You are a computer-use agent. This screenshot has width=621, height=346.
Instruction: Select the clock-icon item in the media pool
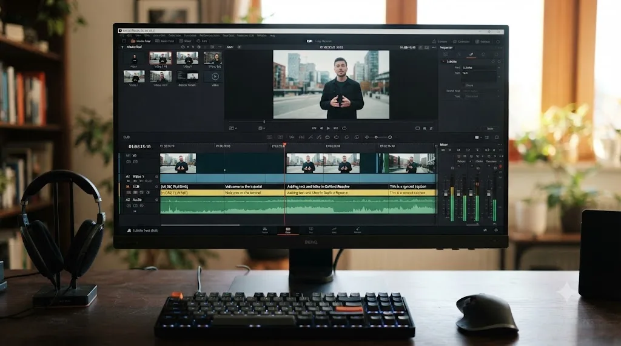click(x=215, y=76)
